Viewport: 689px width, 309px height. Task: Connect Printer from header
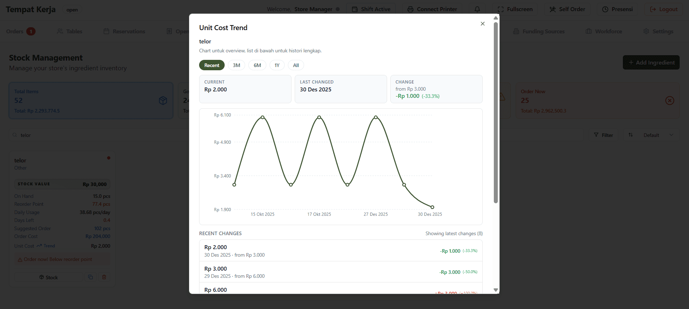pyautogui.click(x=432, y=9)
